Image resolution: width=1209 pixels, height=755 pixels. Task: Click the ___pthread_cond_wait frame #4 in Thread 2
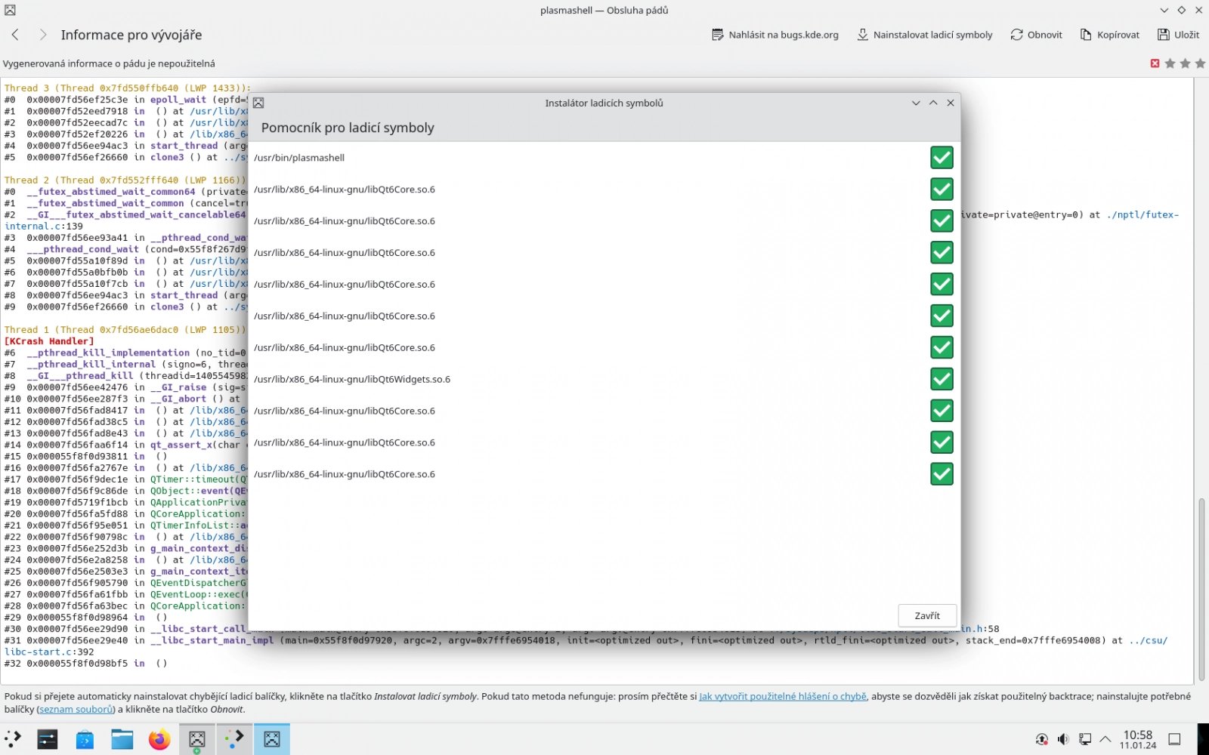(x=126, y=249)
